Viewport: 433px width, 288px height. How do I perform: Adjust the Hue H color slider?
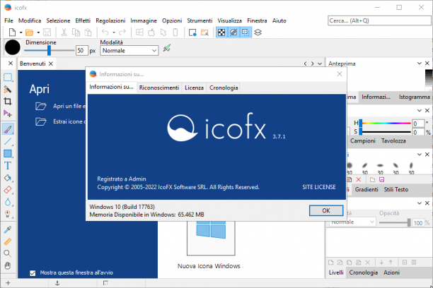(x=385, y=124)
